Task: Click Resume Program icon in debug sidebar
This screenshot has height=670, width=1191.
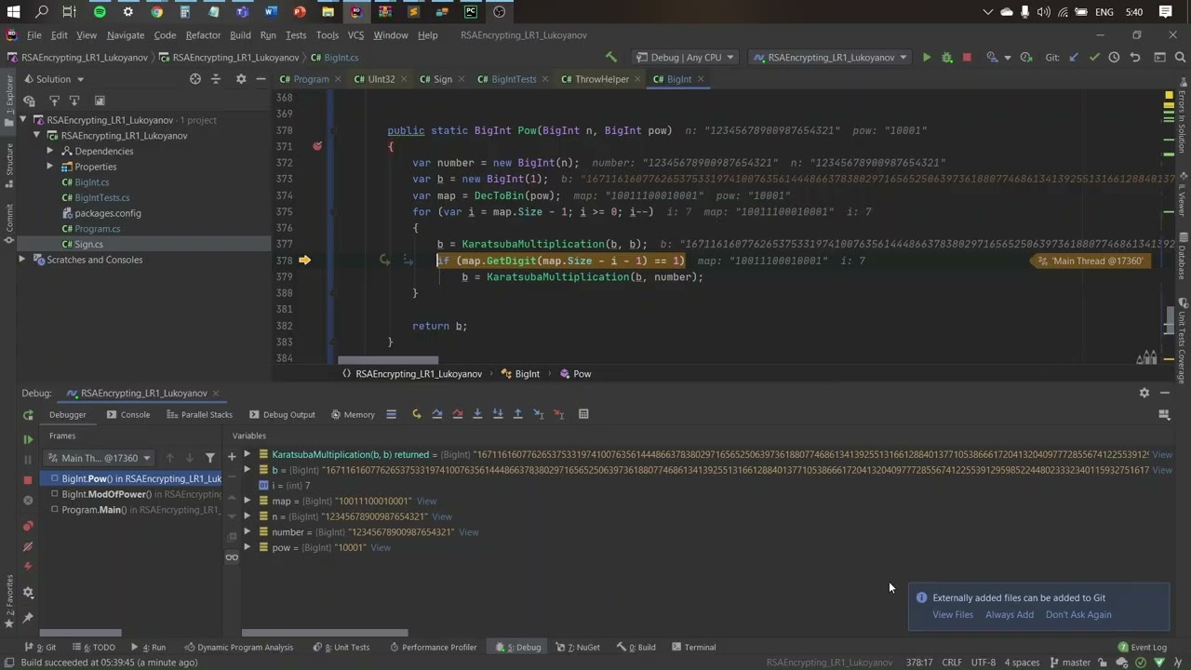Action: pyautogui.click(x=28, y=439)
